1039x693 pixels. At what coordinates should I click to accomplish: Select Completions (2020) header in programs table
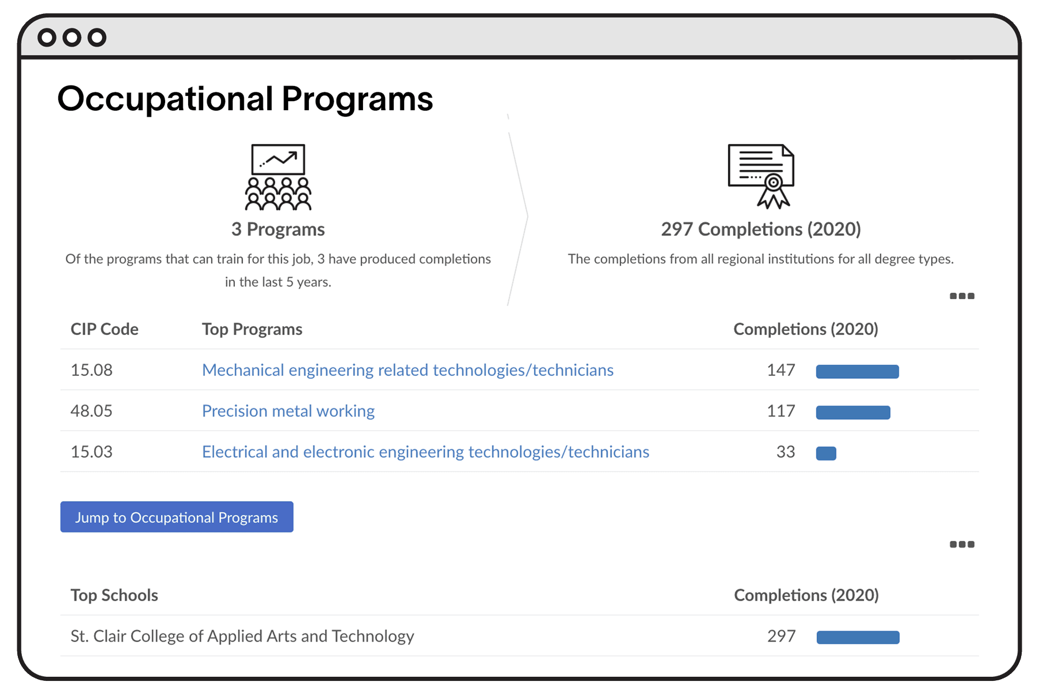[x=806, y=329]
